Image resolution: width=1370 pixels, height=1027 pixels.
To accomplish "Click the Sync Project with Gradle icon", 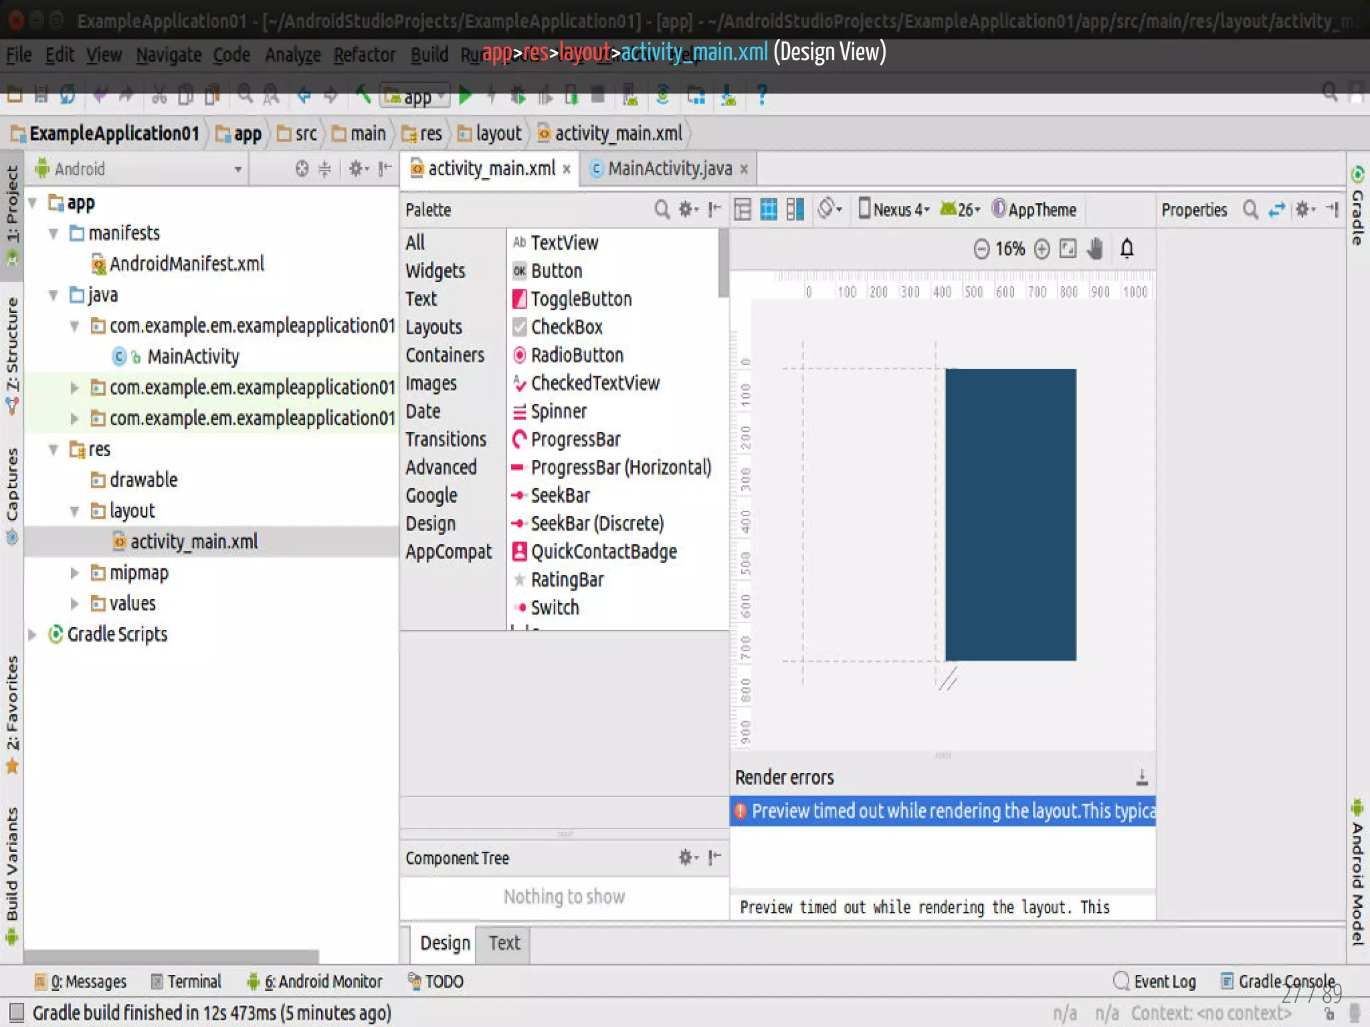I will tap(662, 96).
